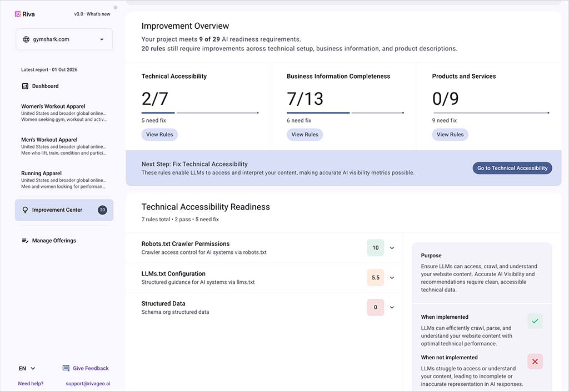This screenshot has height=392, width=569.
Task: Open the Improvement Center menu item
Action: tap(64, 210)
